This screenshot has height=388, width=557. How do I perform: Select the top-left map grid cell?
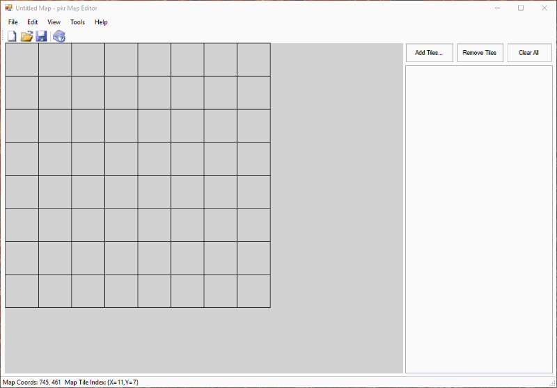pyautogui.click(x=22, y=60)
